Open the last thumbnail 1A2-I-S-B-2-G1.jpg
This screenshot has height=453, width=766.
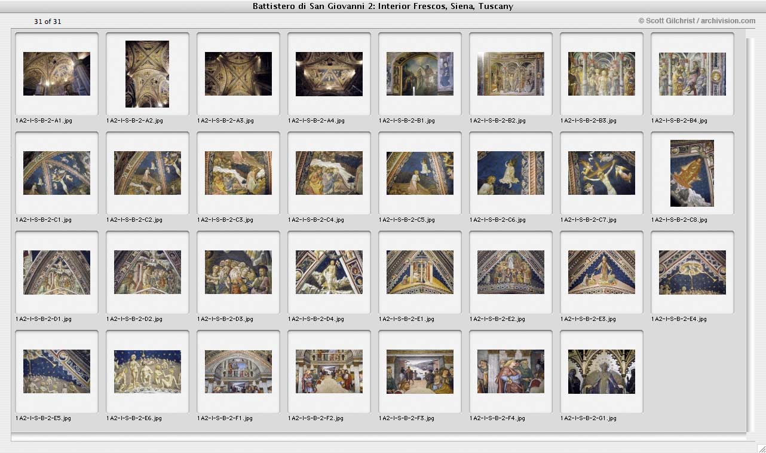[602, 371]
